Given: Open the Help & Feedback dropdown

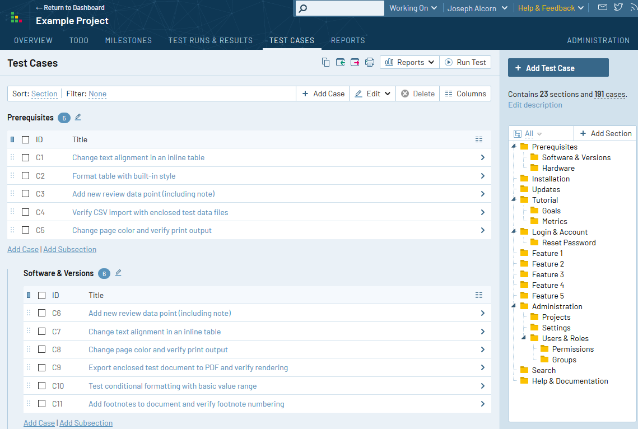Looking at the screenshot, I should [551, 8].
